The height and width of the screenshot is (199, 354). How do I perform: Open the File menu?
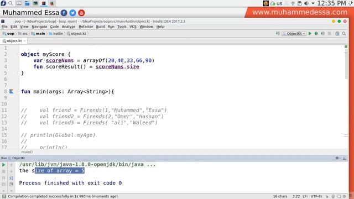click(4, 27)
